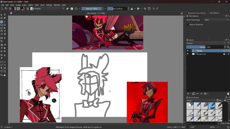This screenshot has height=129, width=230.
Task: Open layer blending mode Normal dropdown
Action: 206,43
